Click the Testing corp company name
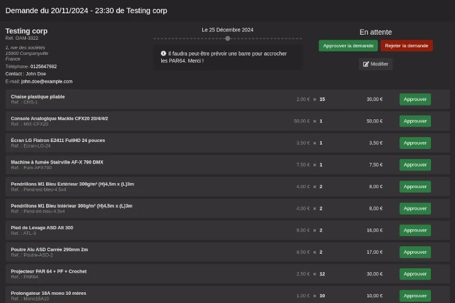This screenshot has height=303, width=455. [x=27, y=31]
